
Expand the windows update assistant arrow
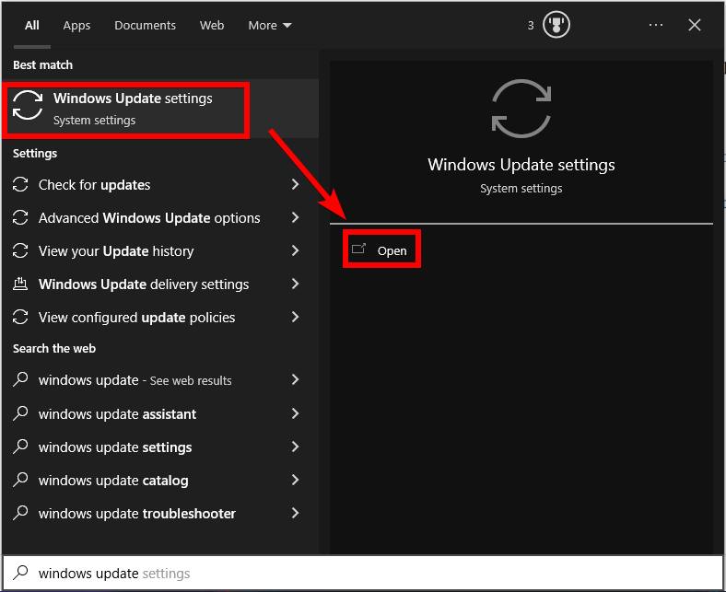pos(296,413)
